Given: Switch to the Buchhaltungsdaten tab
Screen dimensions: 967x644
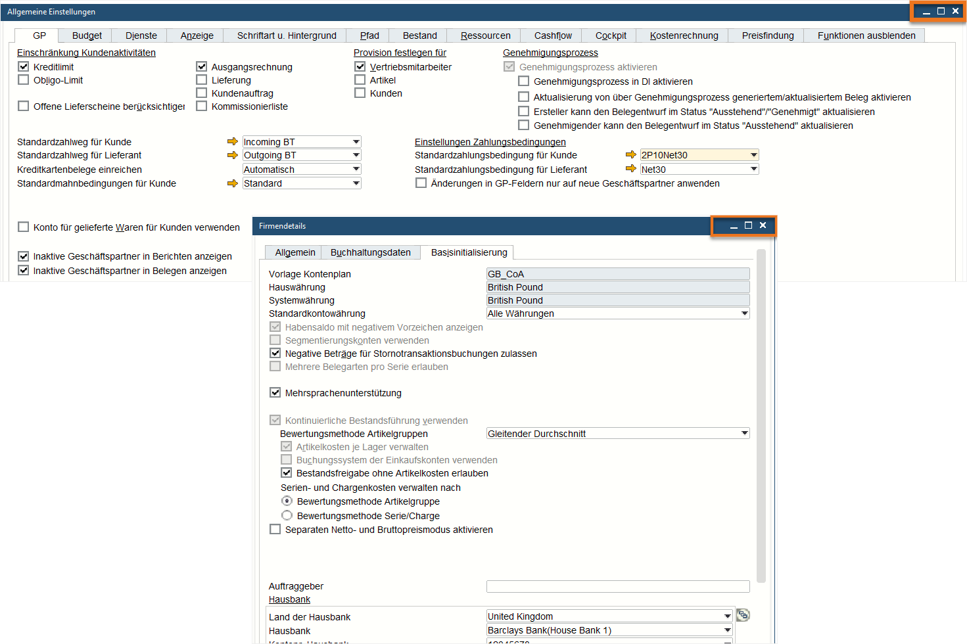Looking at the screenshot, I should click(x=370, y=252).
